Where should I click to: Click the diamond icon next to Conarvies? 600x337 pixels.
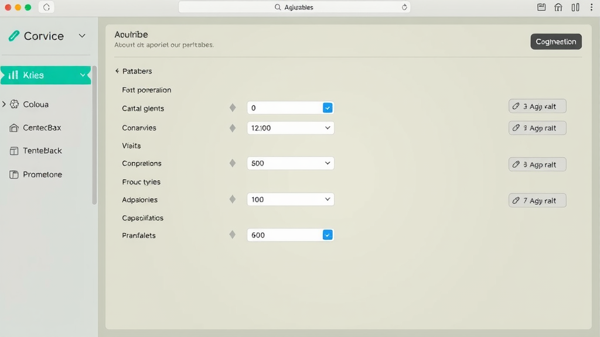[x=233, y=128]
